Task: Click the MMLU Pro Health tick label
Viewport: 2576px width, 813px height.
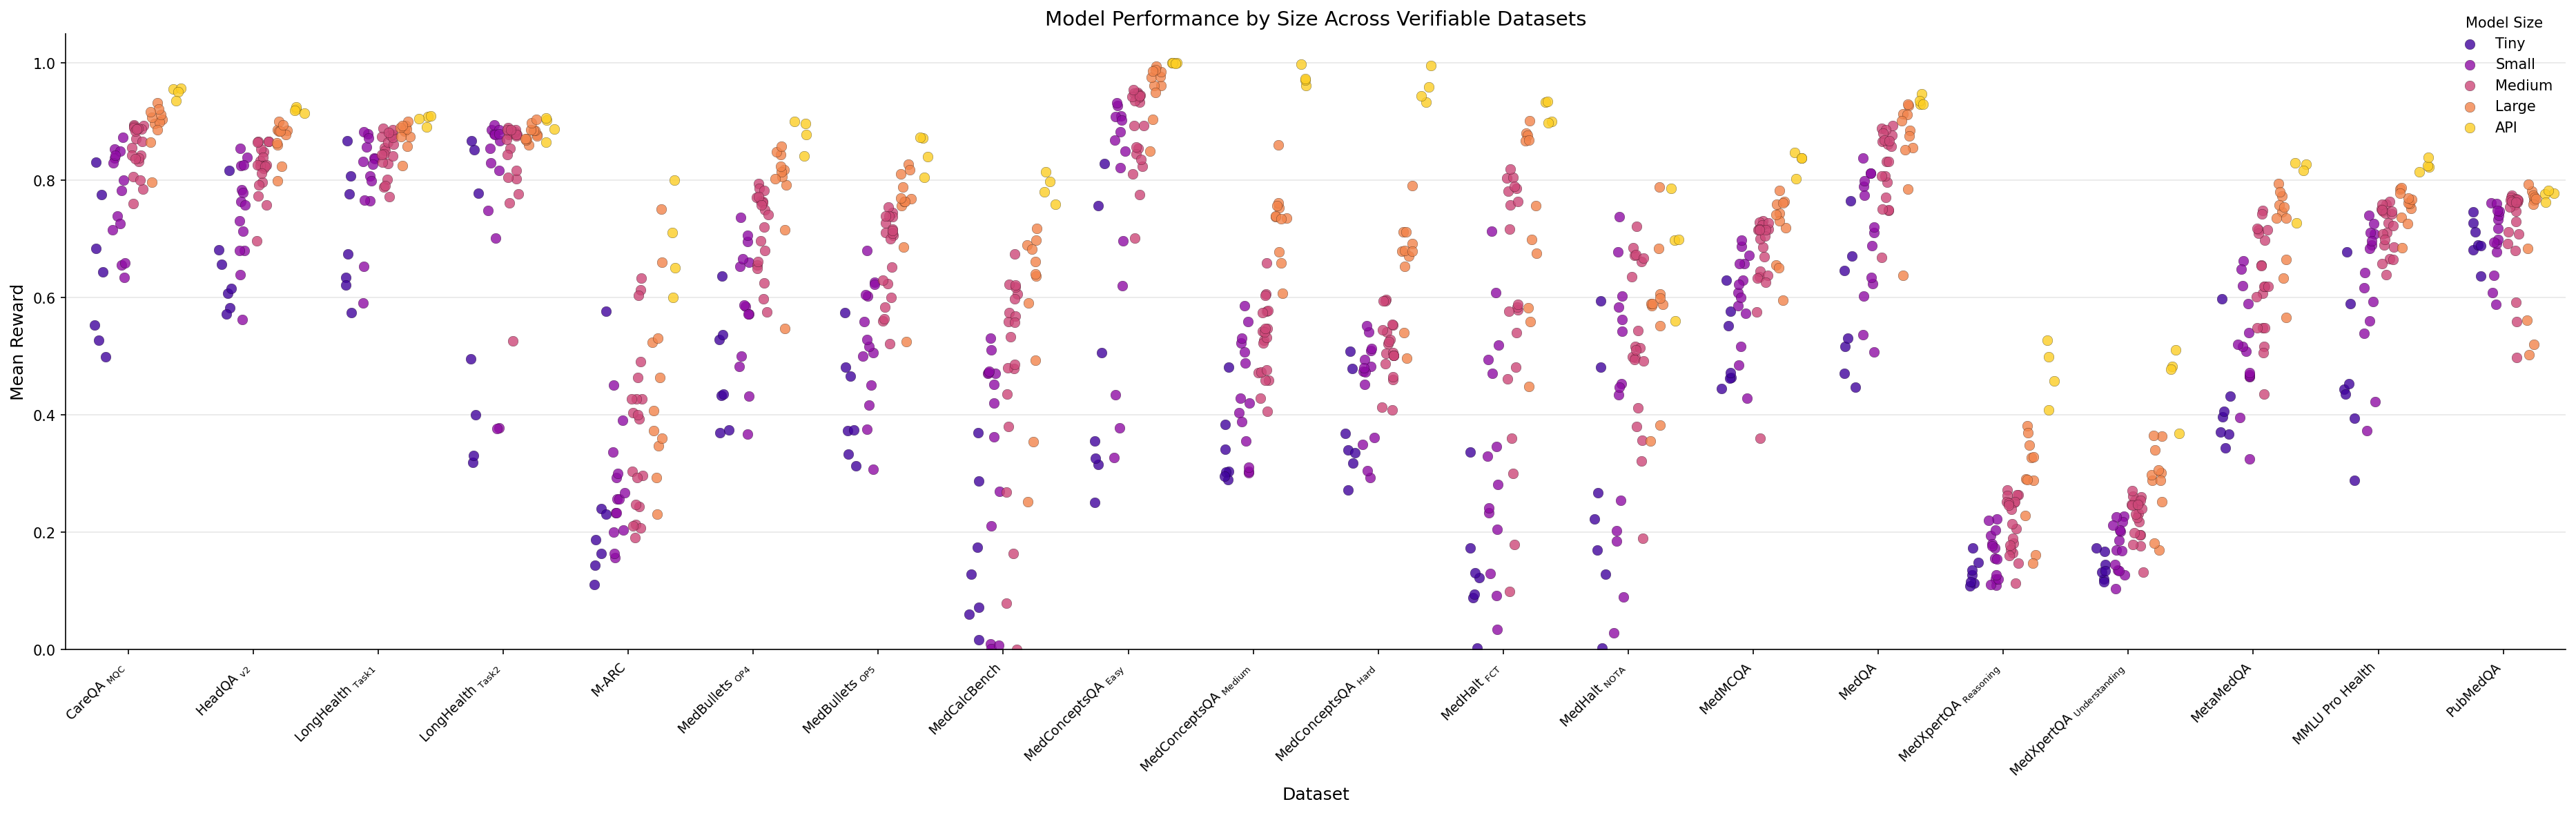Action: coord(2334,704)
